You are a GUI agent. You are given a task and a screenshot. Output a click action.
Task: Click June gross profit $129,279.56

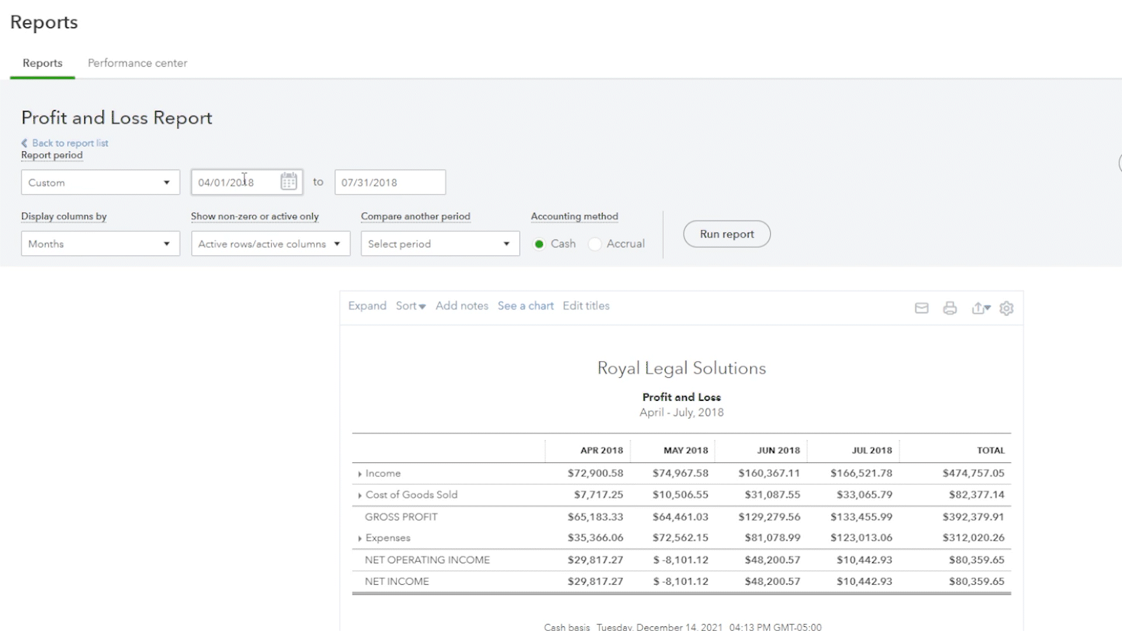click(x=769, y=517)
